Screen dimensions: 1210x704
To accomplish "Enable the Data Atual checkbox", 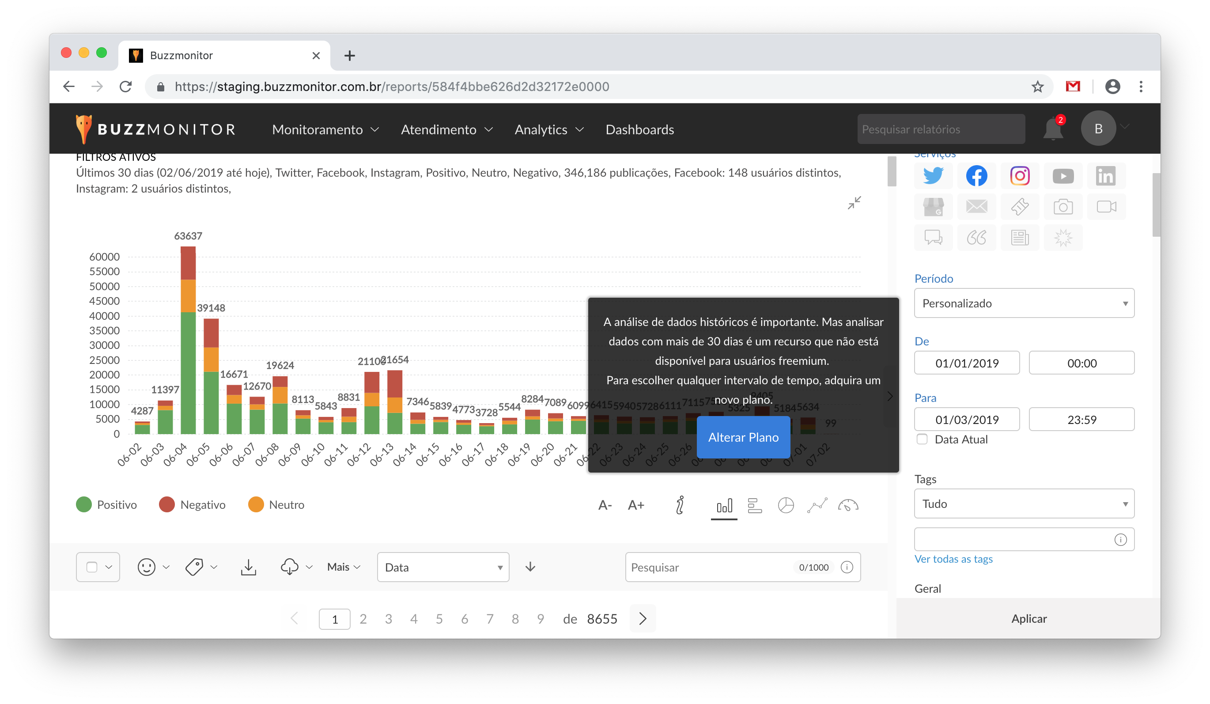I will pyautogui.click(x=922, y=439).
